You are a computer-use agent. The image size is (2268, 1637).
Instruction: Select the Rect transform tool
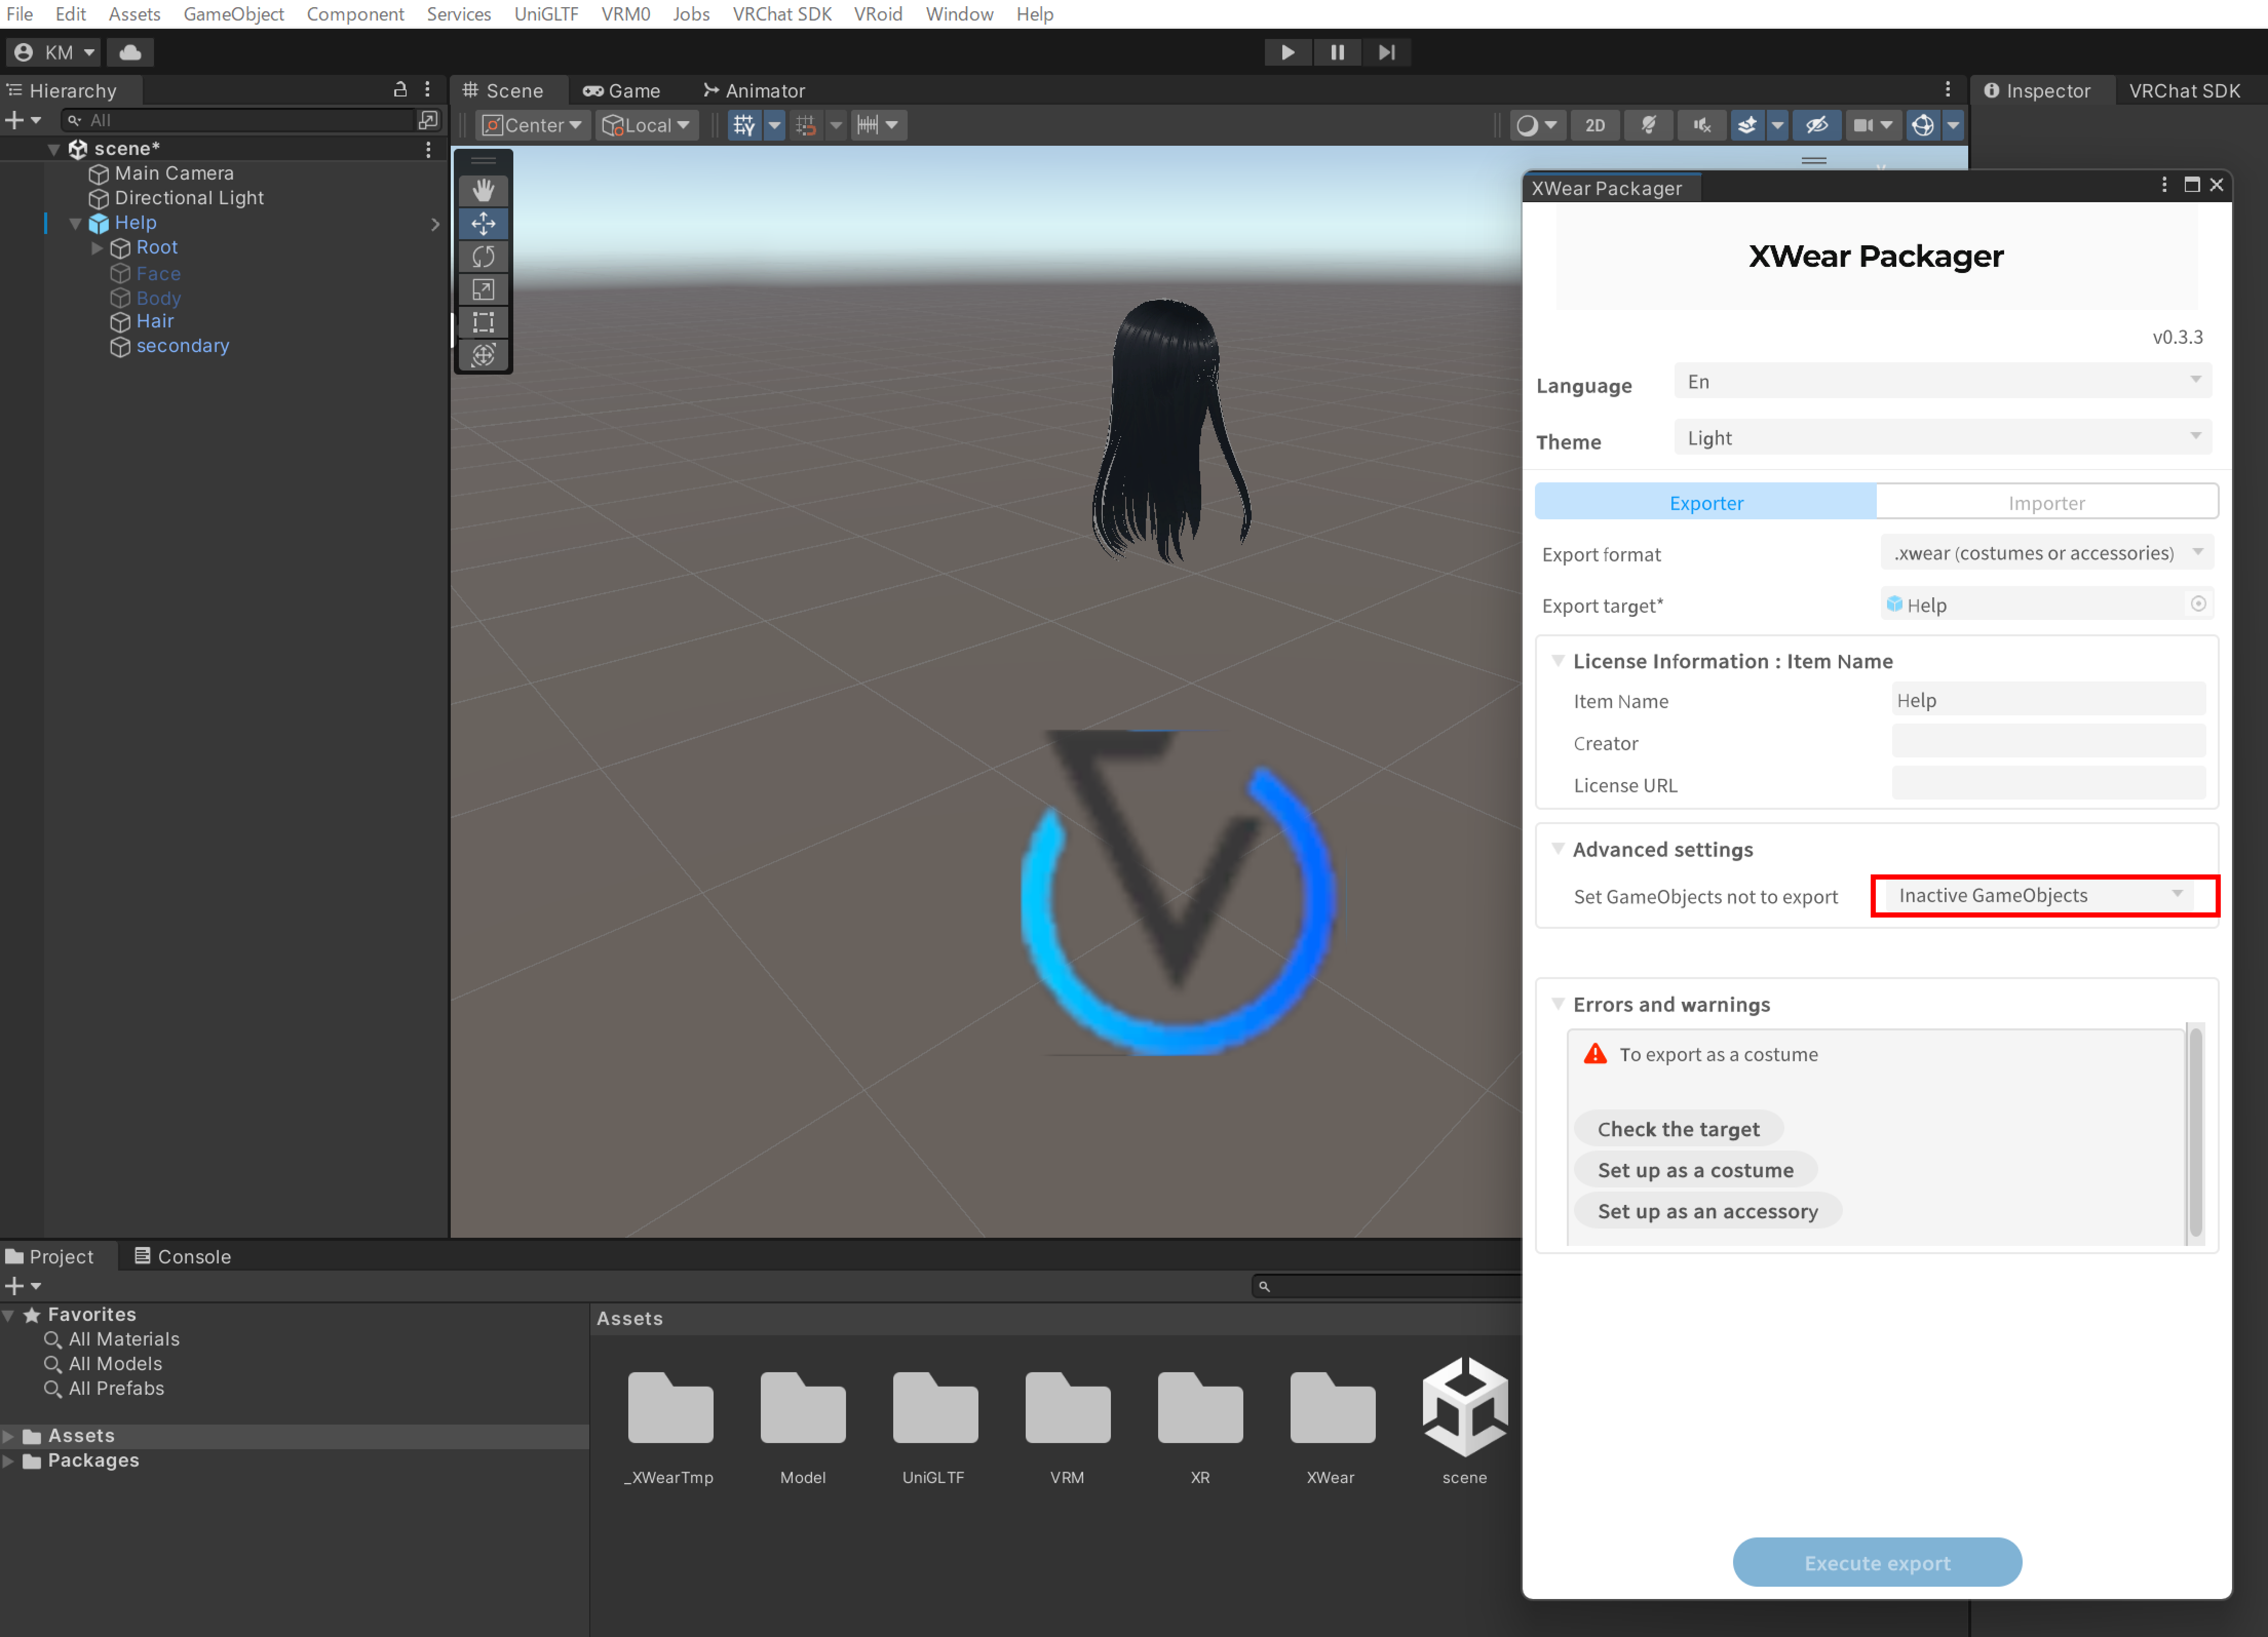coord(483,322)
